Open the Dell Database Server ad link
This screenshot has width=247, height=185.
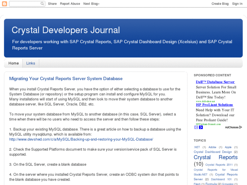click(x=215, y=82)
